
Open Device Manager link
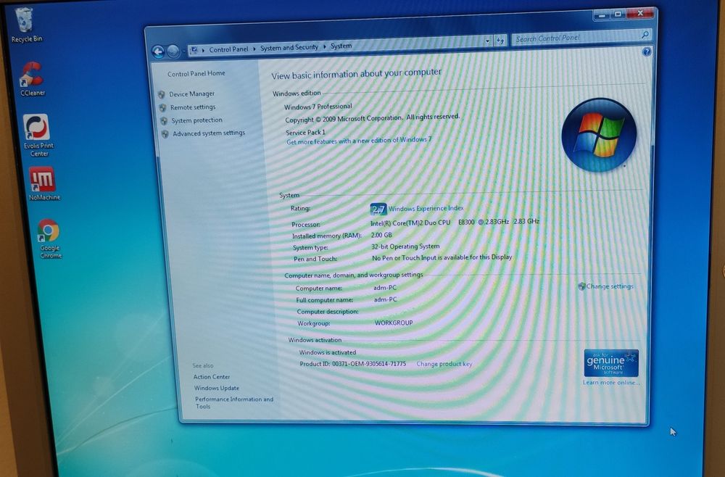pos(191,94)
